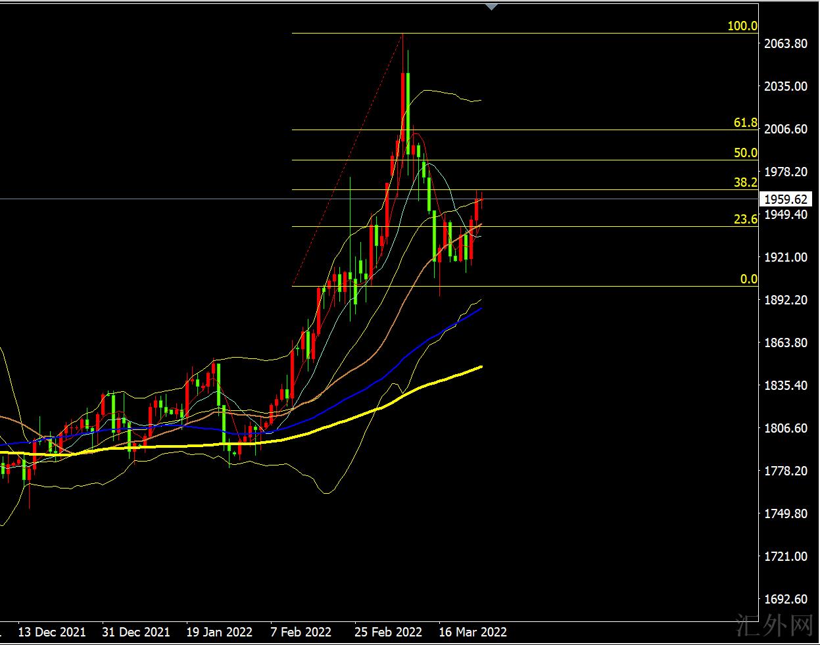The image size is (820, 645).
Task: Select the 100.0 Fibonacci level label
Action: pos(742,26)
